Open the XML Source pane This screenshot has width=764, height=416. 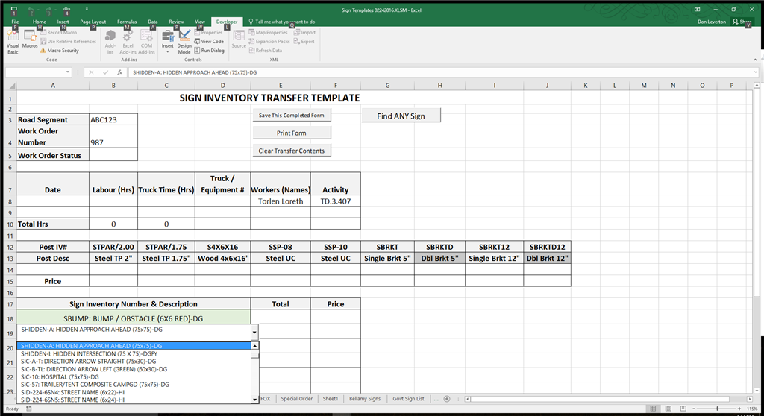[x=239, y=39]
